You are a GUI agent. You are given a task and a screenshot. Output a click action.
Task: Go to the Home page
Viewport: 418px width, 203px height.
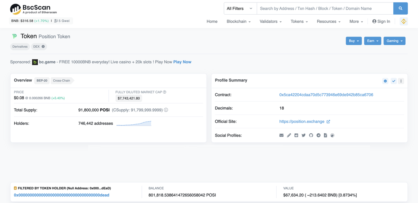coord(212,21)
